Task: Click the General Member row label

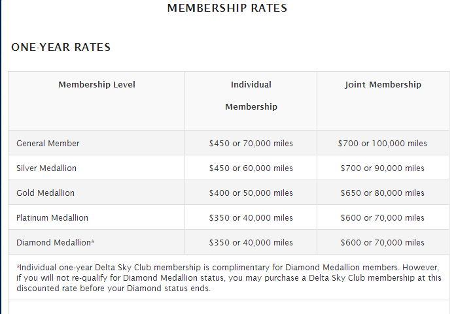Action: 48,143
